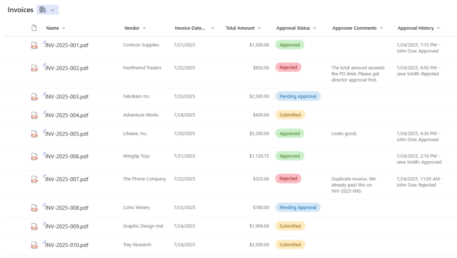Click the PDF icon for INV-2025-002.pdf

(34, 68)
